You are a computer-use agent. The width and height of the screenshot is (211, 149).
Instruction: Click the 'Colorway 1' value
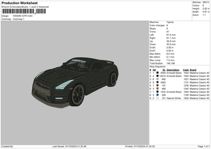(x=19, y=19)
